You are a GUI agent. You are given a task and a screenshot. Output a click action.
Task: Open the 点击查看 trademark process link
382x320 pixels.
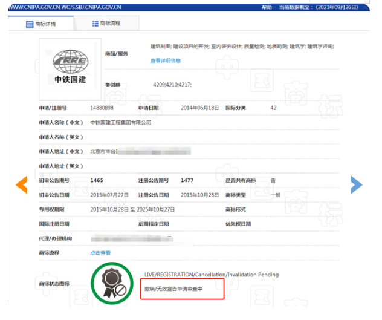[100, 253]
